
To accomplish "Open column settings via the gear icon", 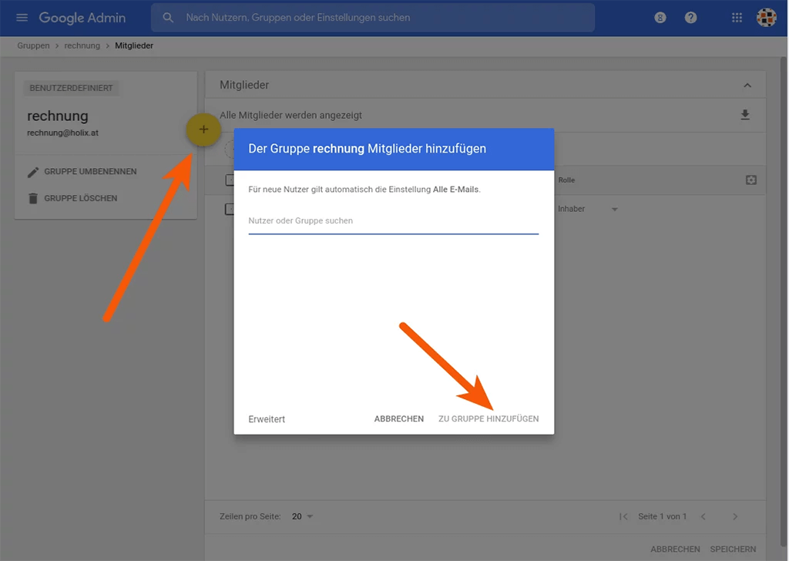I will point(750,180).
